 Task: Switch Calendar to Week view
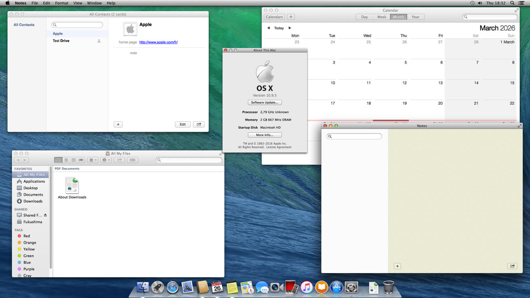(x=382, y=17)
